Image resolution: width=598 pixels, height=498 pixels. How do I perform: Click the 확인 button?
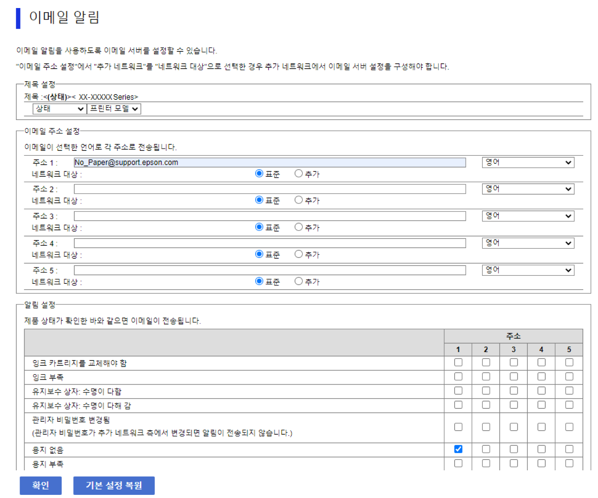click(40, 485)
